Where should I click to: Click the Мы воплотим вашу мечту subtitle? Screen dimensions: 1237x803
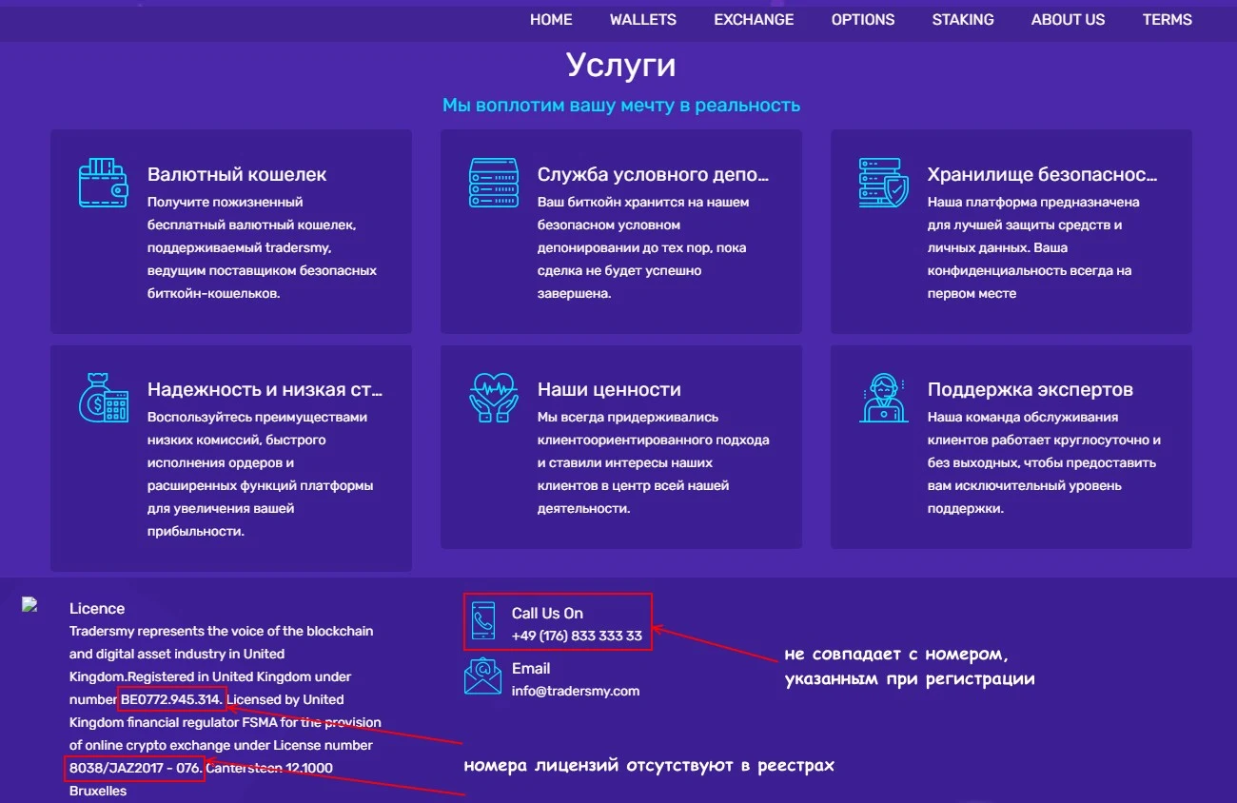pyautogui.click(x=621, y=105)
